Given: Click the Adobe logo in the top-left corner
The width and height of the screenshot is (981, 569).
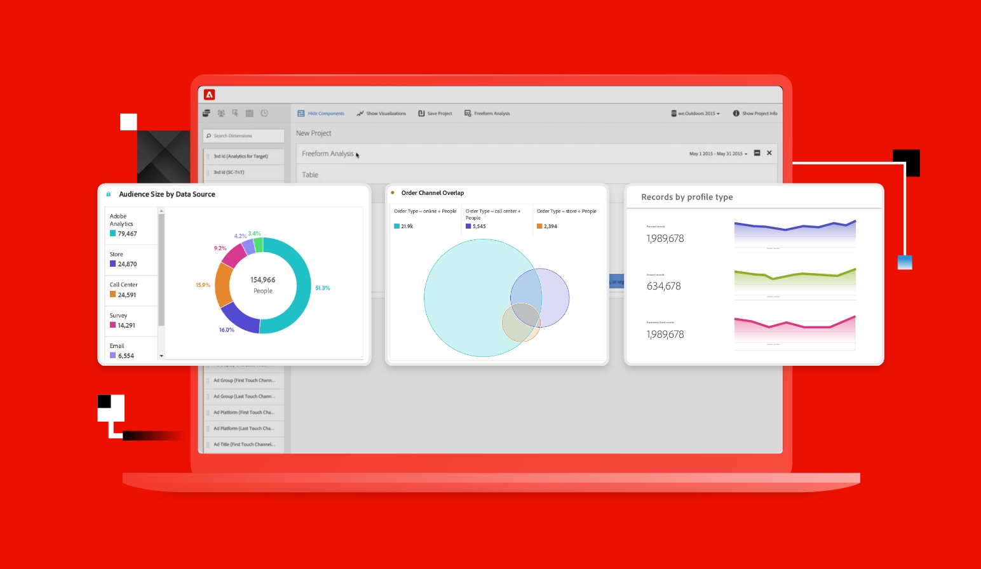Looking at the screenshot, I should pyautogui.click(x=210, y=93).
